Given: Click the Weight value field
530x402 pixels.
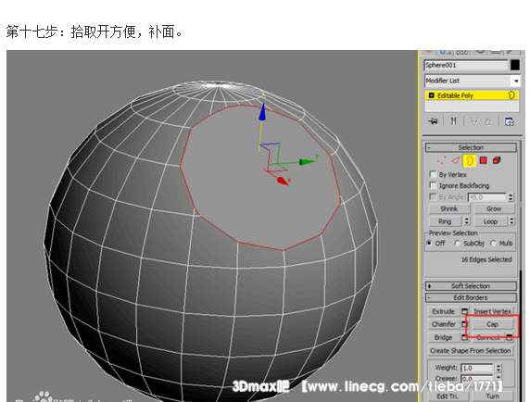Looking at the screenshot, I should tap(477, 368).
